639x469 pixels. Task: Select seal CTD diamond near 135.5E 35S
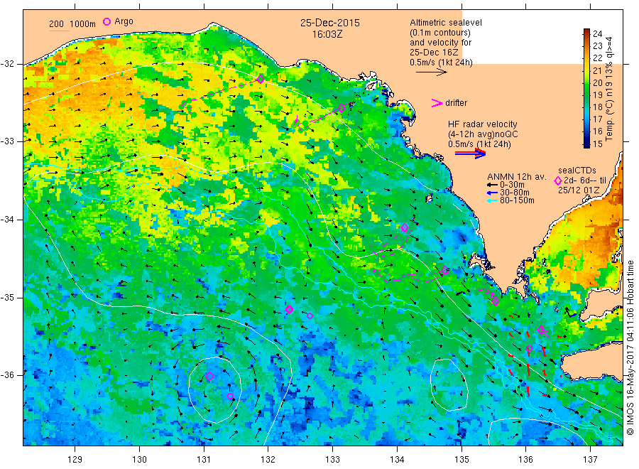click(x=496, y=302)
